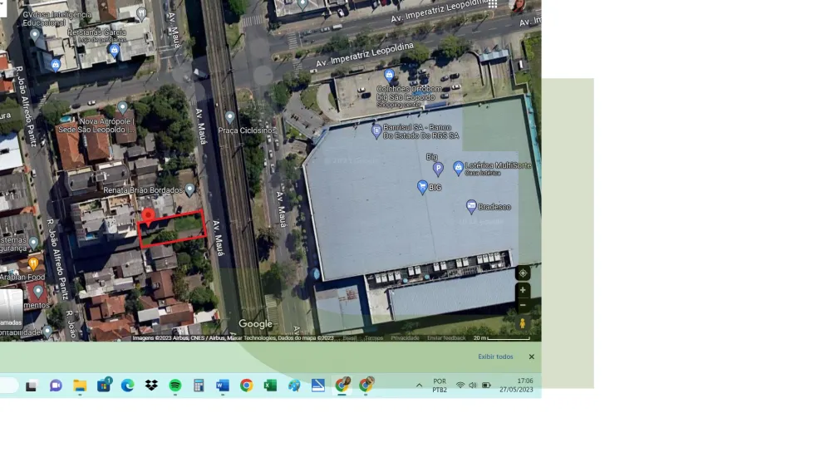This screenshot has height=467, width=831.
Task: Expand hidden system tray icons
Action: coord(419,386)
